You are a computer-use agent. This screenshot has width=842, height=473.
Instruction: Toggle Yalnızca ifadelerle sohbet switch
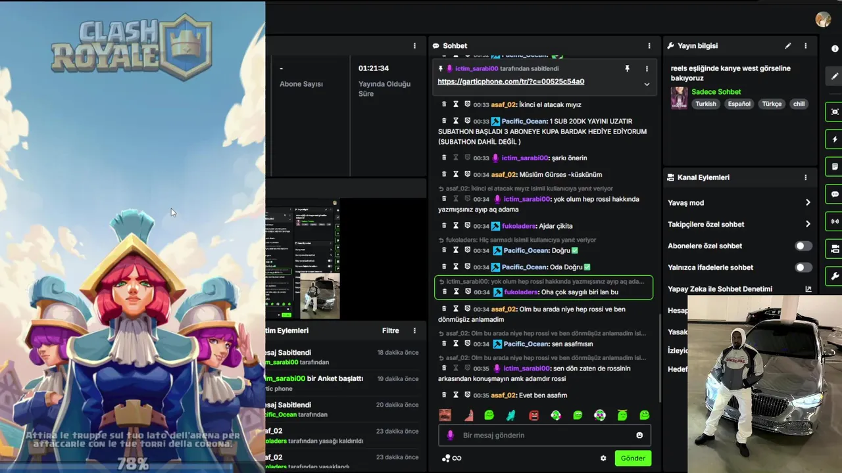pos(803,267)
